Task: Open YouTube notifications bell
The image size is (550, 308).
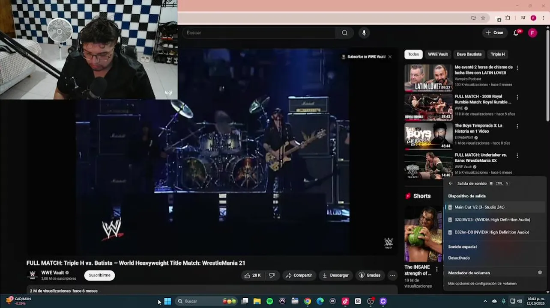Action: click(x=516, y=33)
